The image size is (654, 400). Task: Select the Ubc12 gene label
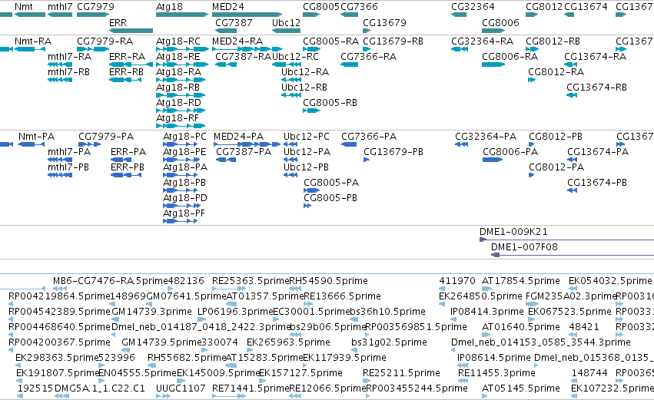286,22
